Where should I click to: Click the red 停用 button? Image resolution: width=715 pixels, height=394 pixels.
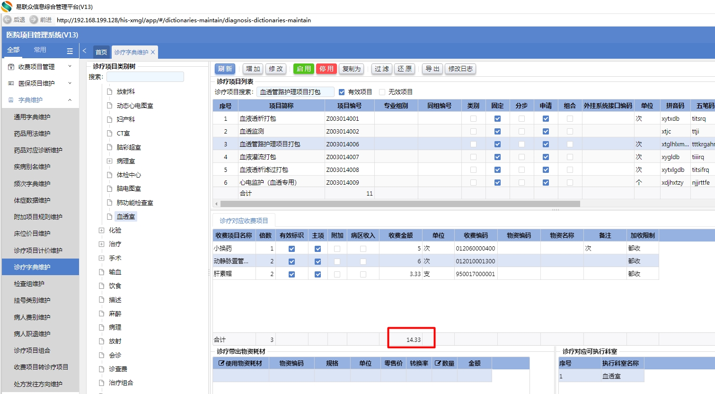(x=327, y=69)
